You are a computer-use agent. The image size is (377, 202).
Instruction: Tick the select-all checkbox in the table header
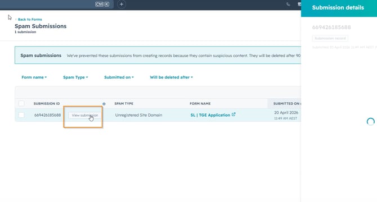click(21, 103)
